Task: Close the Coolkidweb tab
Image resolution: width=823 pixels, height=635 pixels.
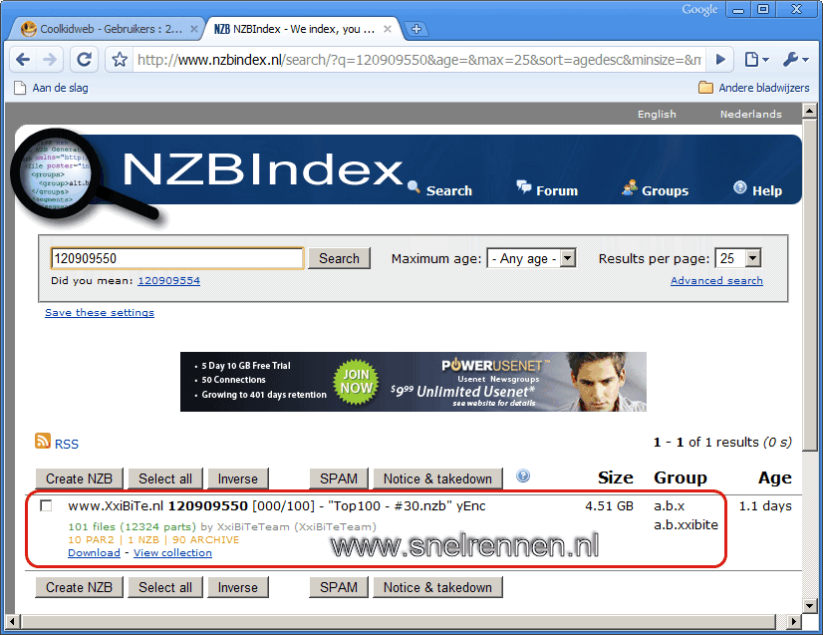Action: (193, 29)
